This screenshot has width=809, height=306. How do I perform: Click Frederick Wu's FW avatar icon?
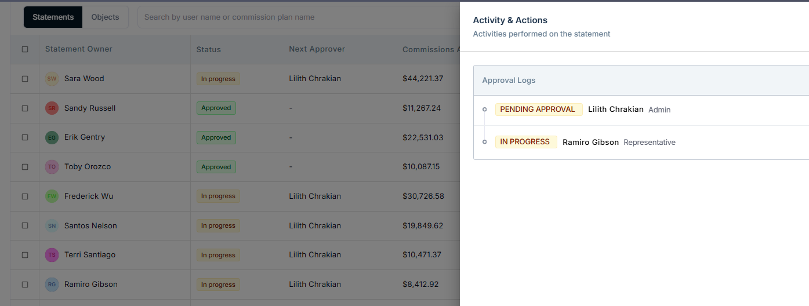(52, 196)
